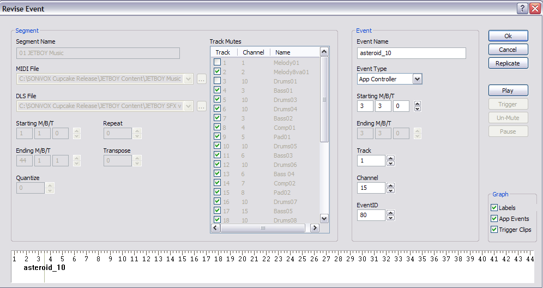Click into the Event Name text field
Screen dimensions: 543x288
(x=411, y=53)
